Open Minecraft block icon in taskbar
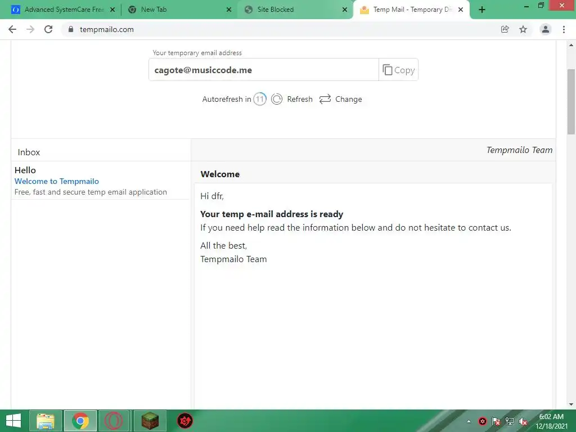Viewport: 576px width, 432px height. (x=150, y=421)
